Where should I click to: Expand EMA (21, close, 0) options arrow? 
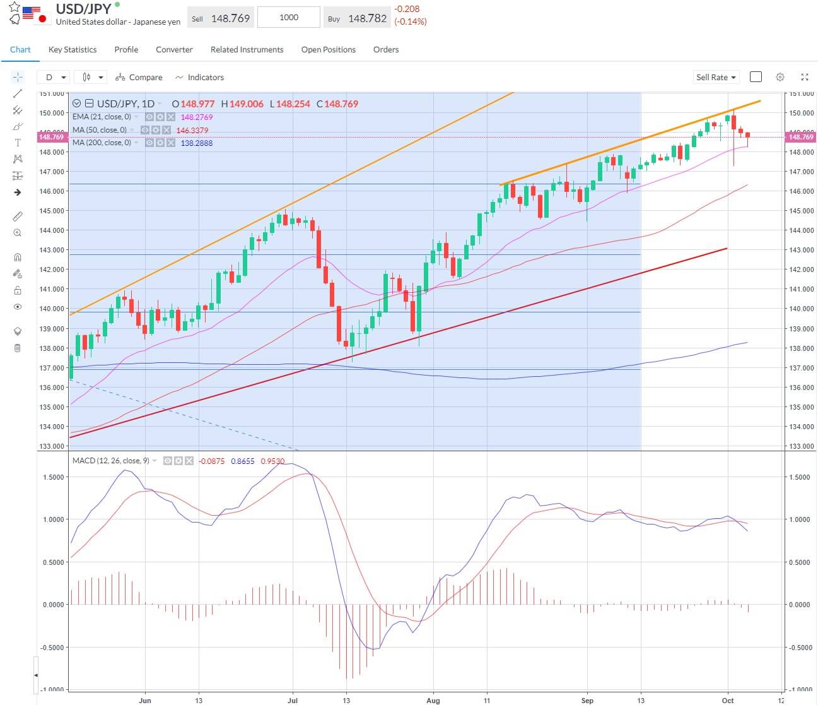tap(137, 117)
